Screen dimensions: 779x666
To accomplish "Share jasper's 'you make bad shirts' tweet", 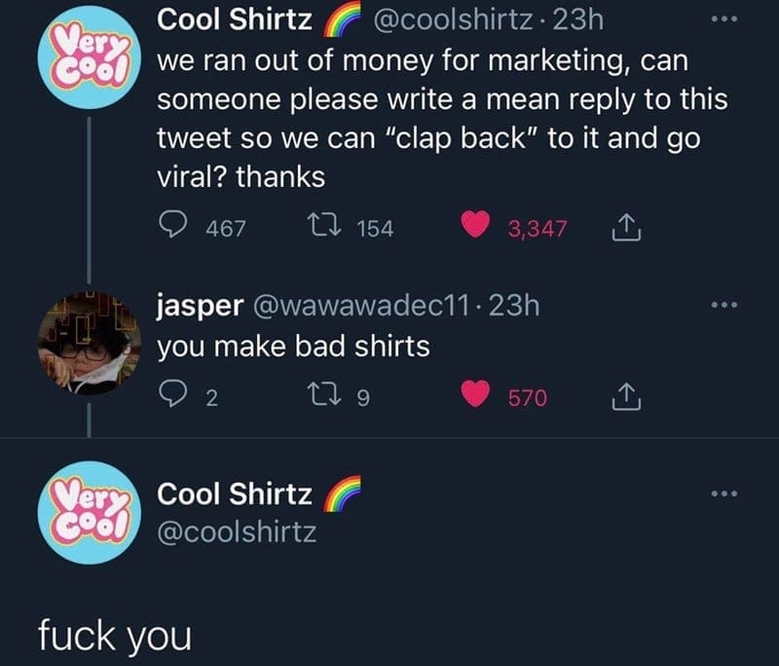I will [626, 397].
